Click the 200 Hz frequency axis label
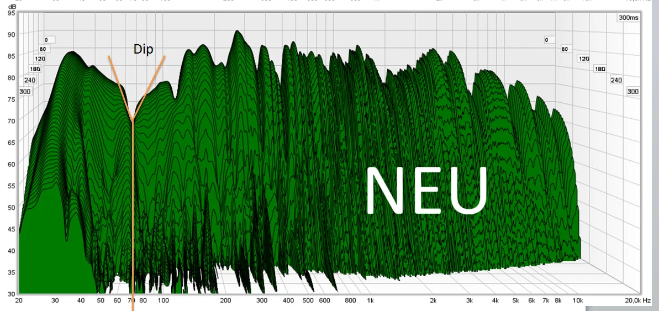659x311 pixels. 226,301
